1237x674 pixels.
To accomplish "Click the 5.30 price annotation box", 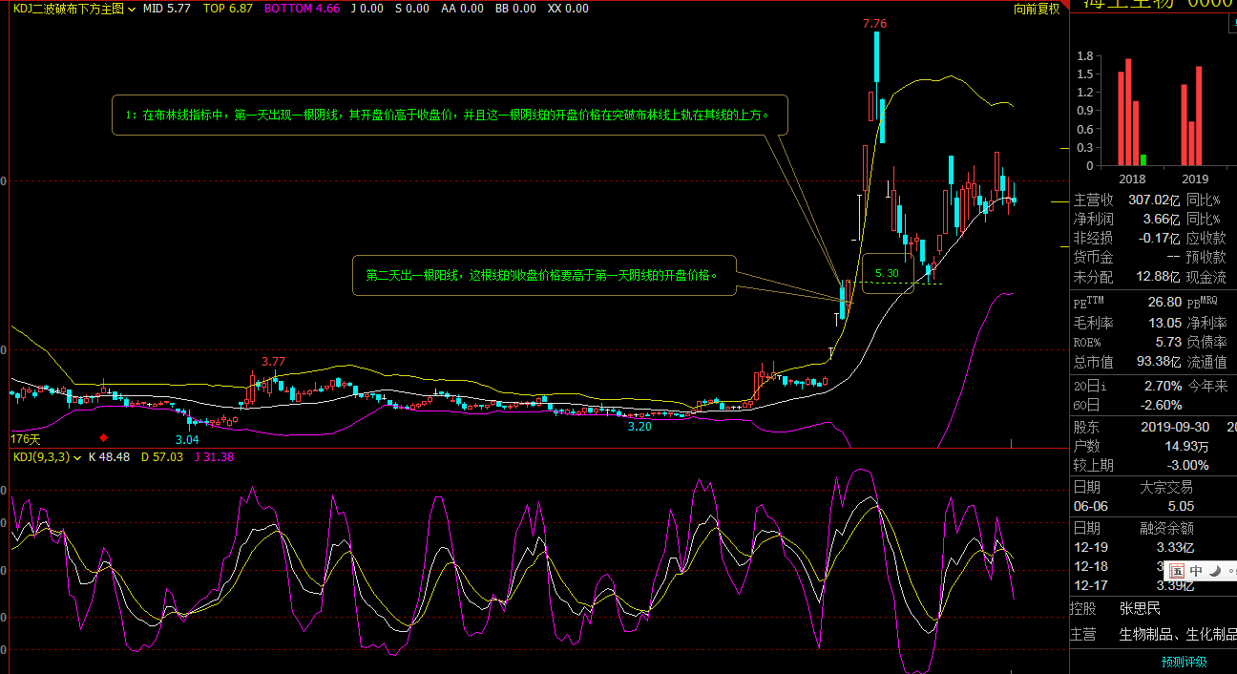I will [x=887, y=273].
